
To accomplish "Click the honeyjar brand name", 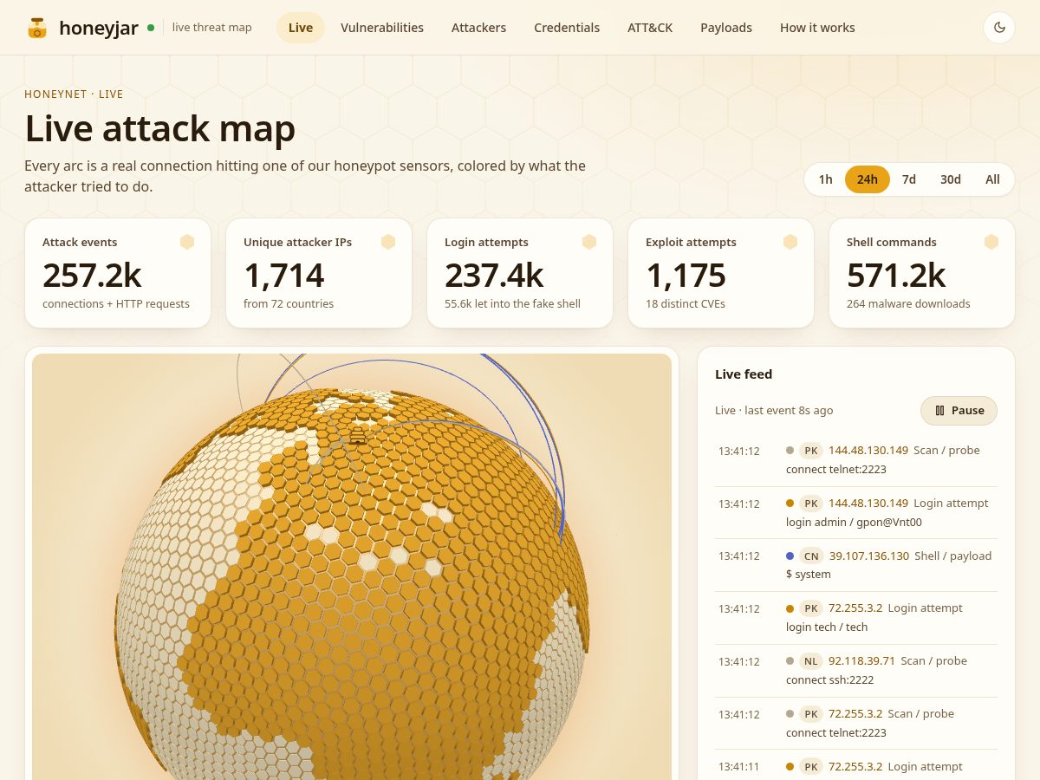I will 99,28.
